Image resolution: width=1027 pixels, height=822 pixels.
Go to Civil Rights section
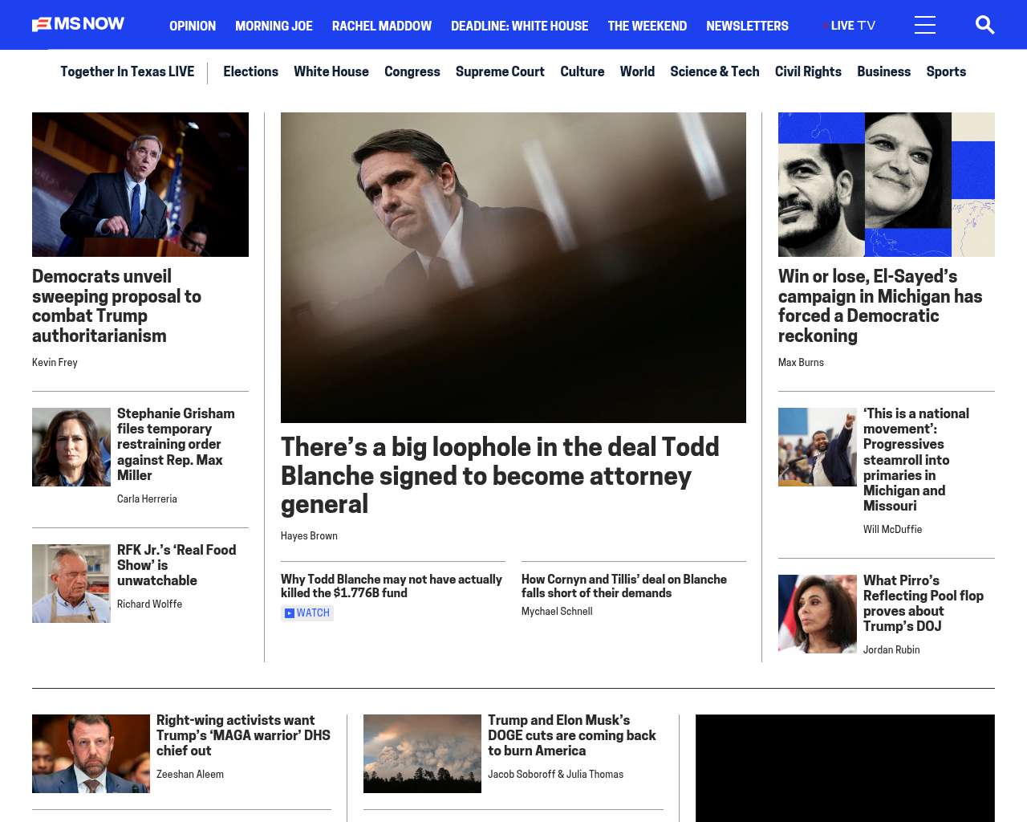tap(808, 71)
